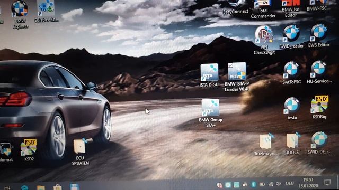This screenshot has height=190, width=339.
Task: Open the partially visible 'format' shortcut
Action: tap(6, 152)
